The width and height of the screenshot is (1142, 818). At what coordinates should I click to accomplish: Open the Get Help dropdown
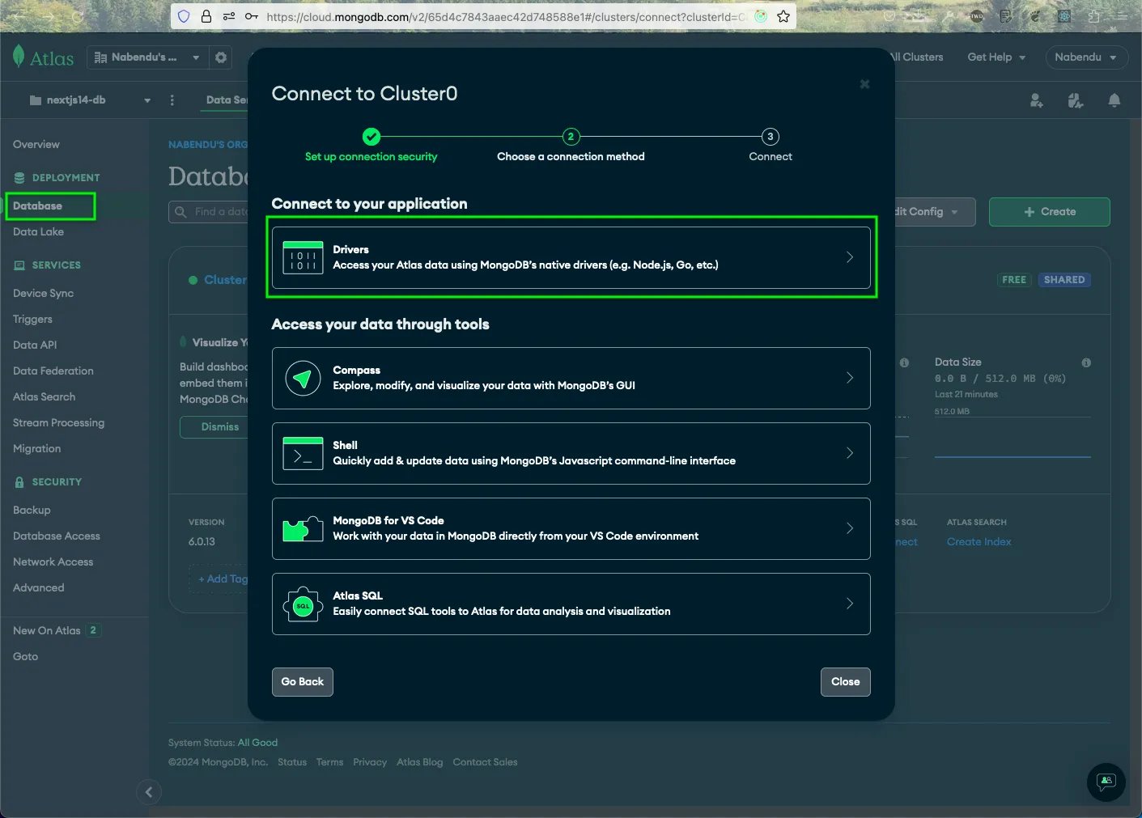click(x=996, y=57)
